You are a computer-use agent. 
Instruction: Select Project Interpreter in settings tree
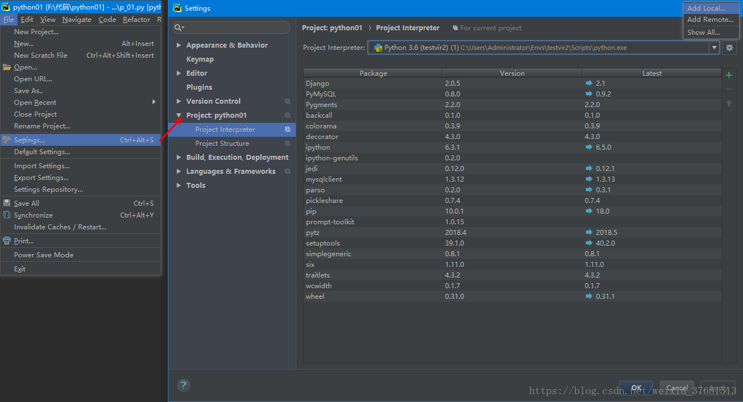(232, 130)
